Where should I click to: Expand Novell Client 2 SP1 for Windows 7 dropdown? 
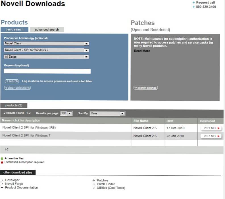coord(47,50)
